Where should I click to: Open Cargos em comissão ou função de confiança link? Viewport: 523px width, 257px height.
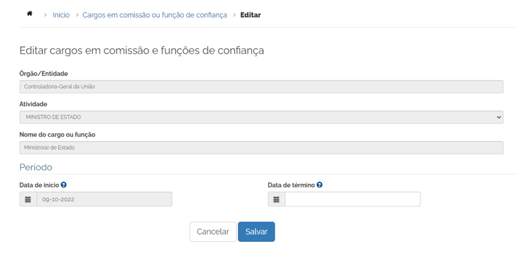(x=155, y=15)
